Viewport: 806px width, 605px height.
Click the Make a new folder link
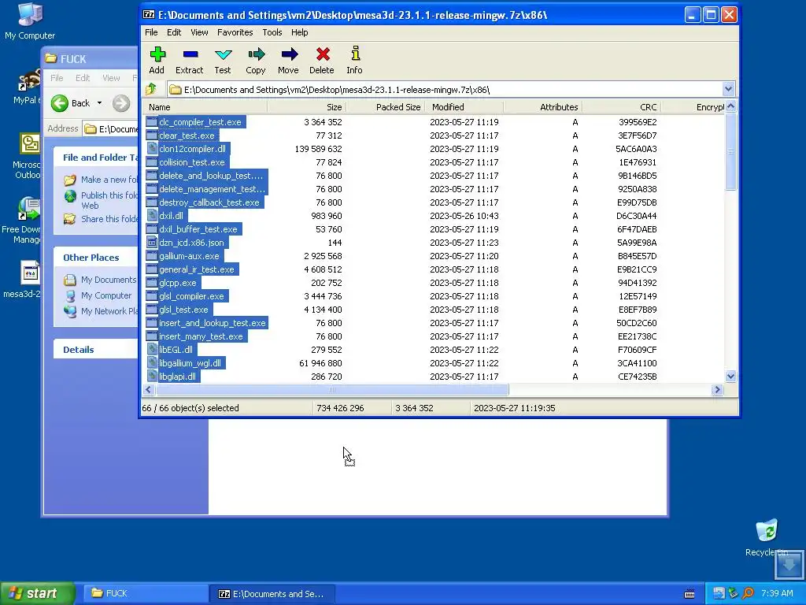tap(109, 180)
